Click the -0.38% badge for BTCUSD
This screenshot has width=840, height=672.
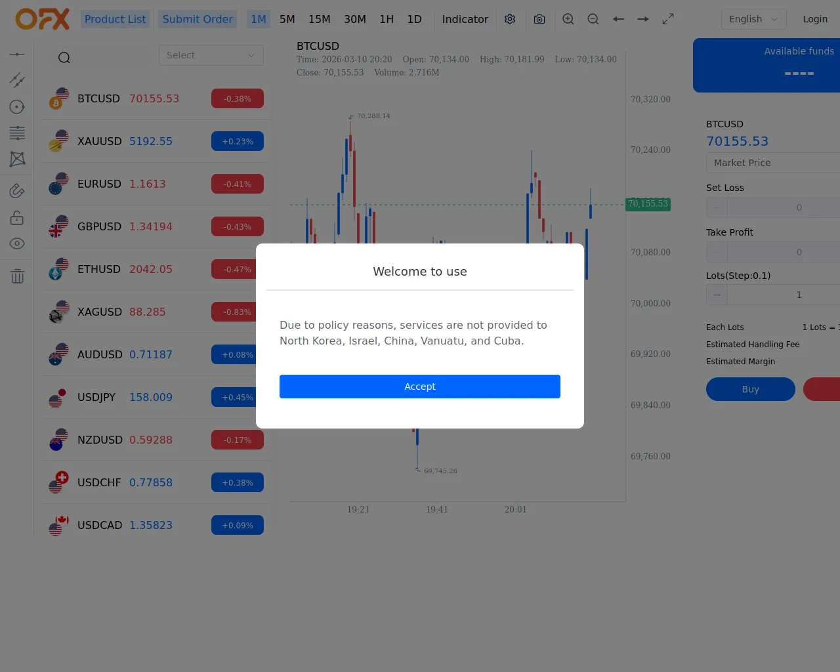(x=238, y=98)
